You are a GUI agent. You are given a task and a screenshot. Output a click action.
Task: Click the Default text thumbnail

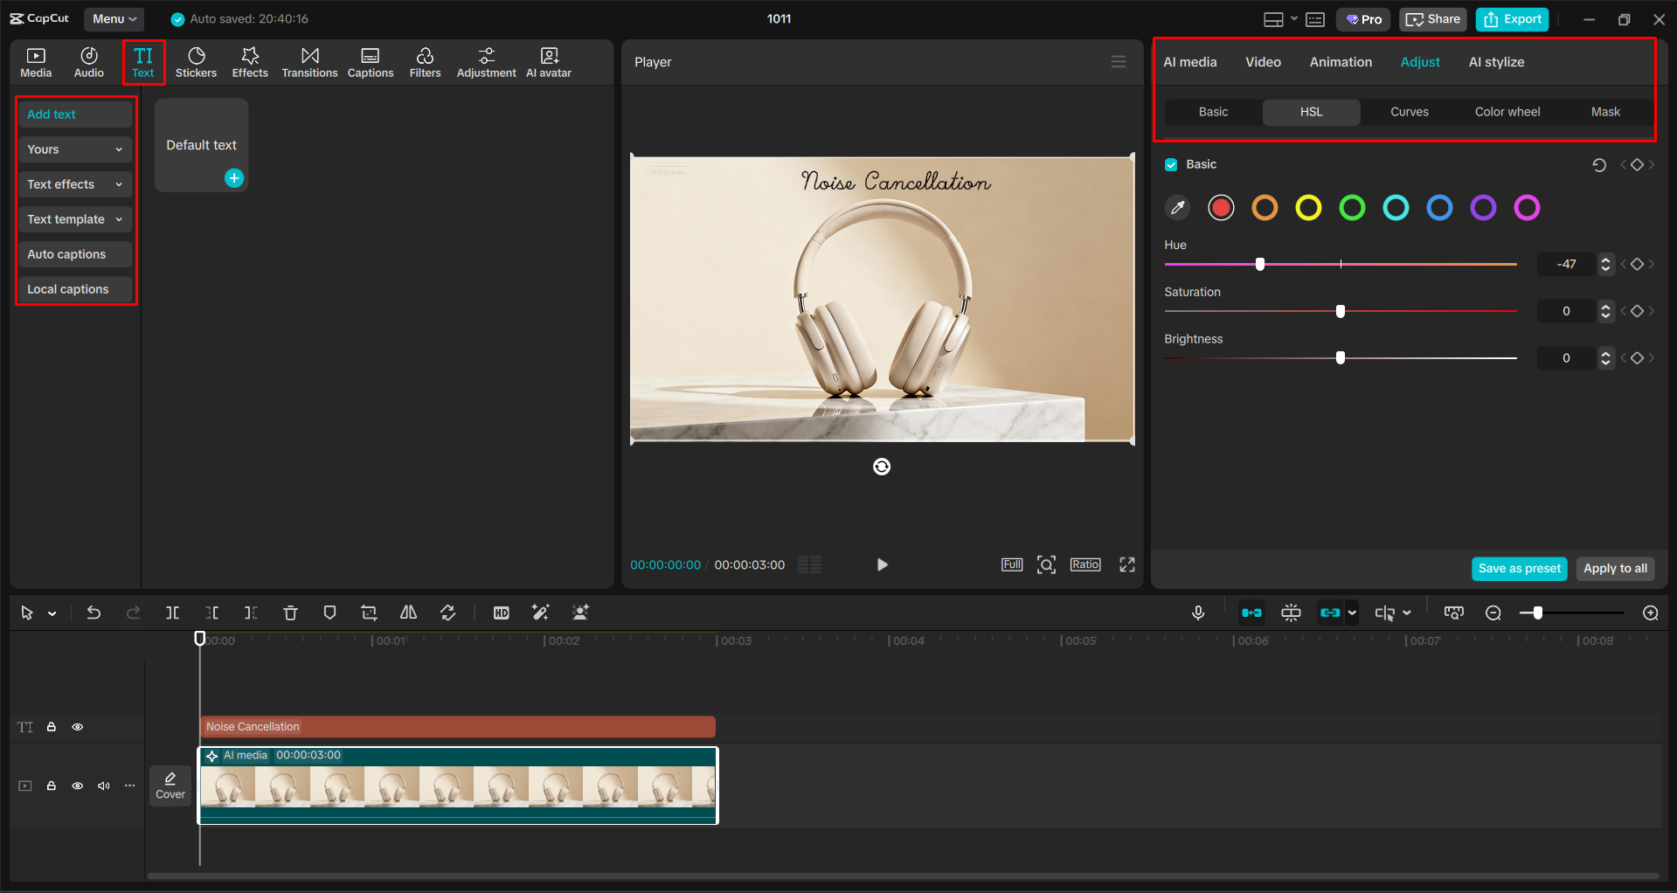pos(201,144)
